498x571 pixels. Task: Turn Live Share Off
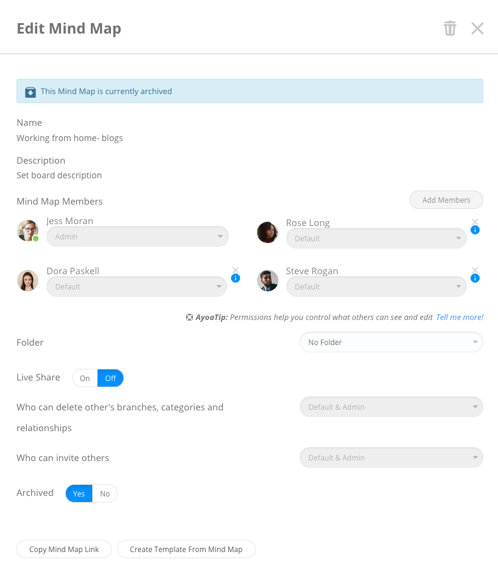click(110, 379)
